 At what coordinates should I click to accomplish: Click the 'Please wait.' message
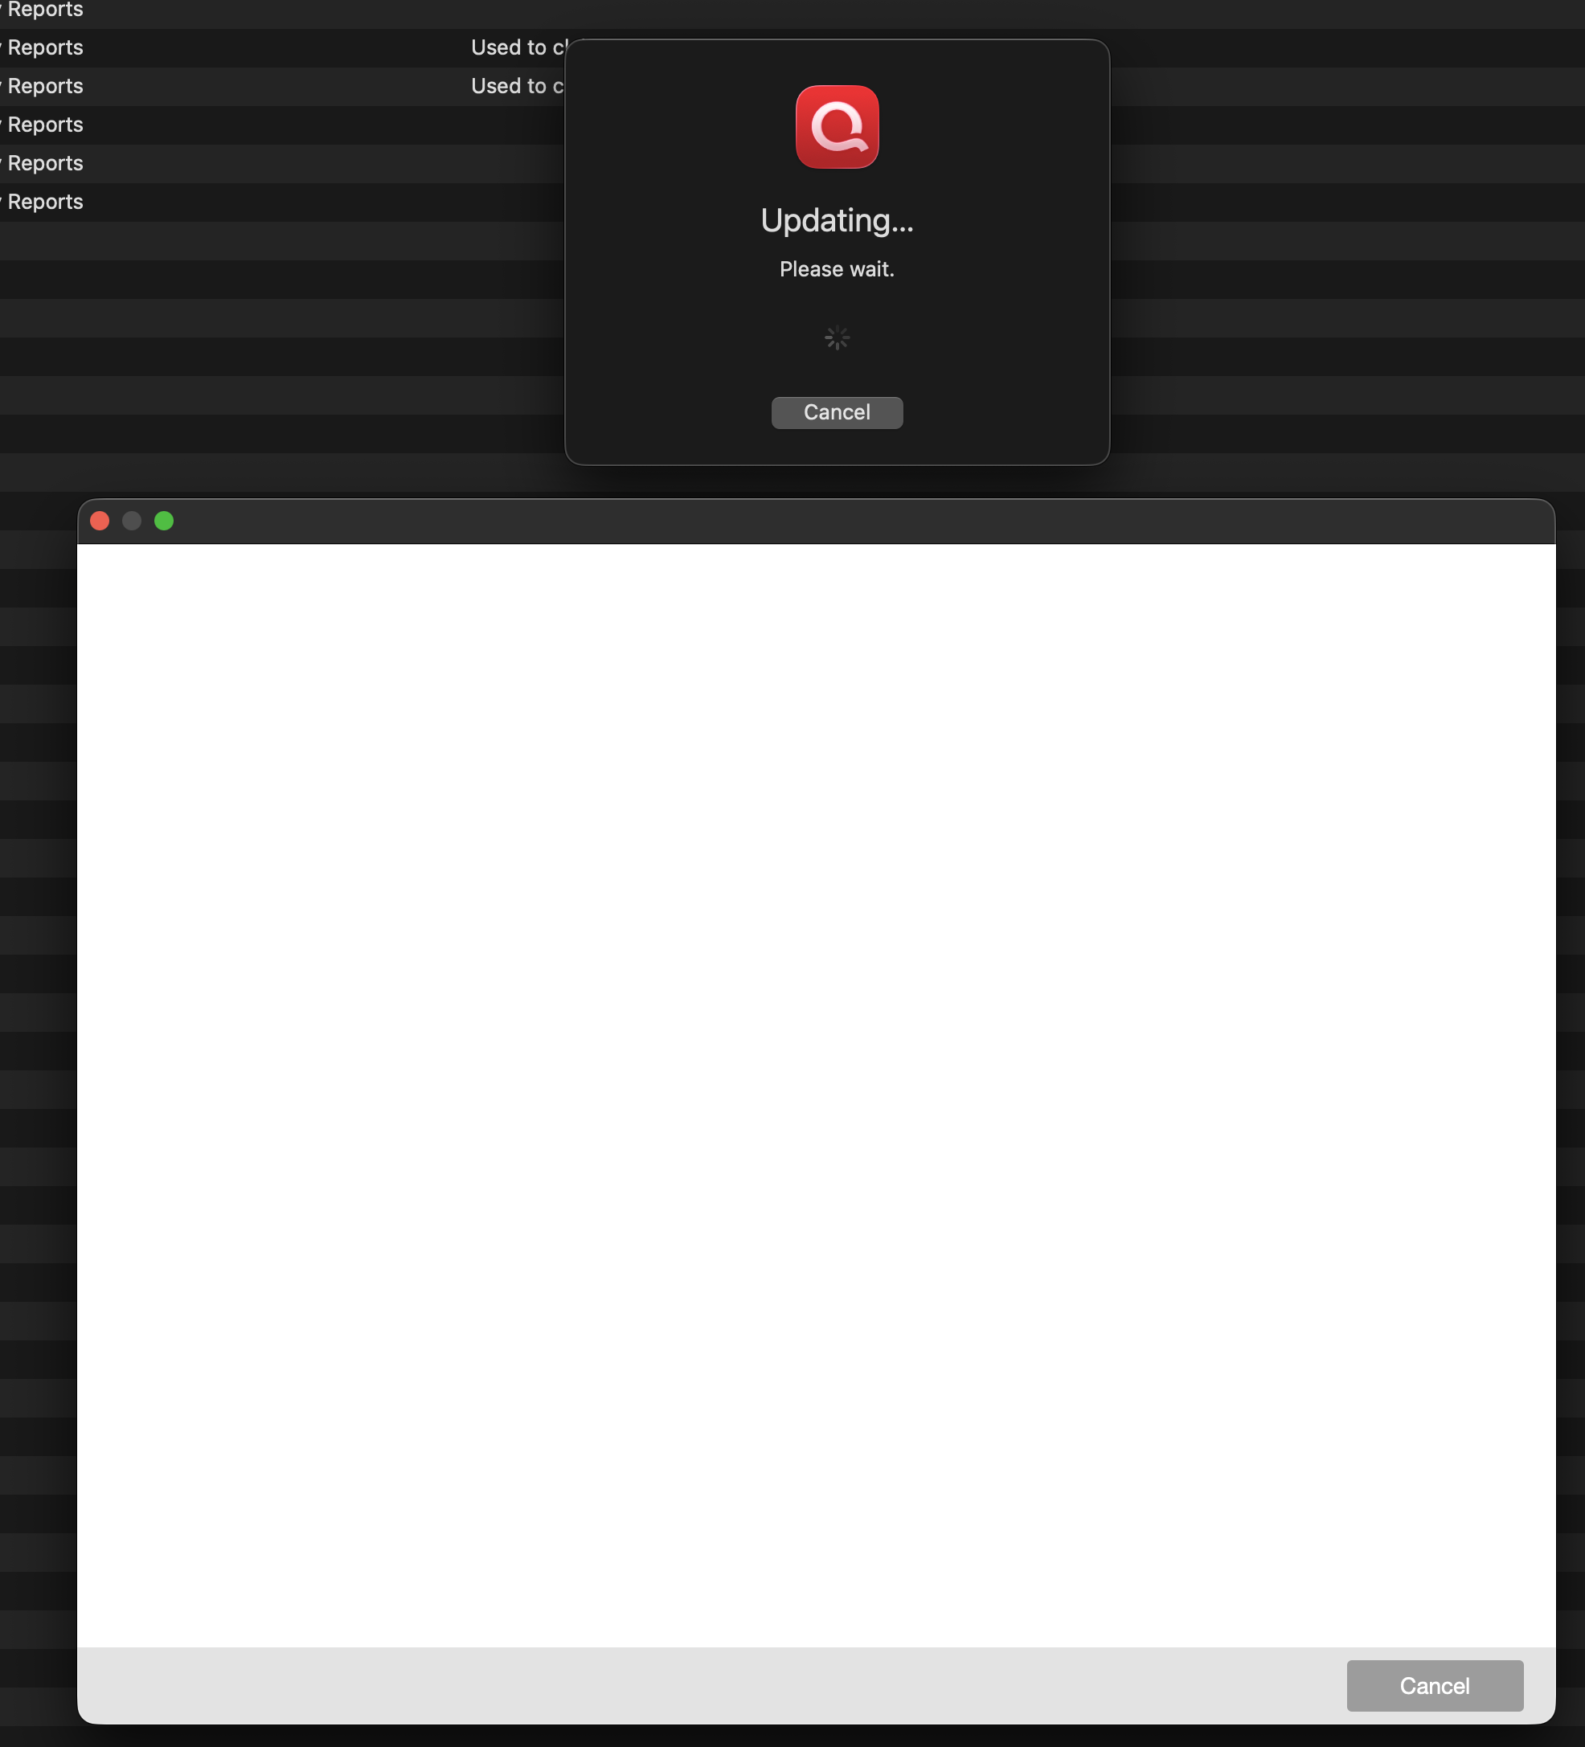[x=836, y=269]
